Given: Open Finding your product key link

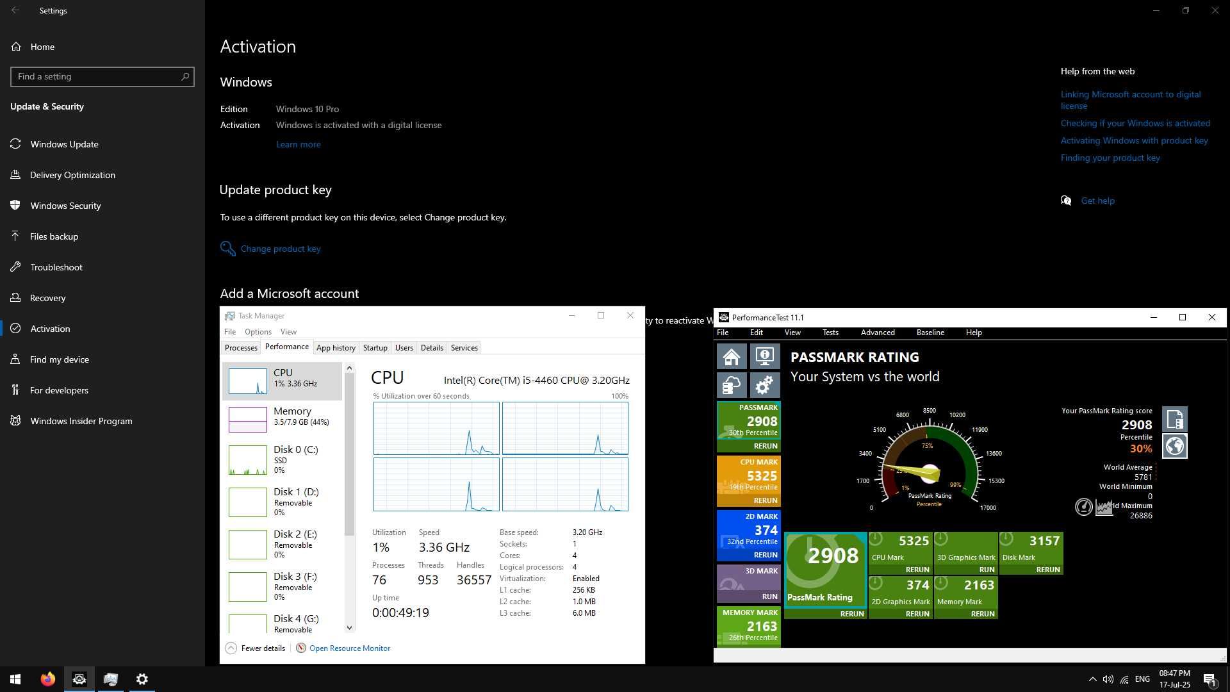Looking at the screenshot, I should [1110, 158].
